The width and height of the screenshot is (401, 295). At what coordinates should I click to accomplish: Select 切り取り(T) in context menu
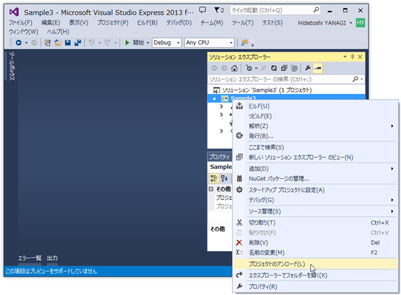coord(315,223)
